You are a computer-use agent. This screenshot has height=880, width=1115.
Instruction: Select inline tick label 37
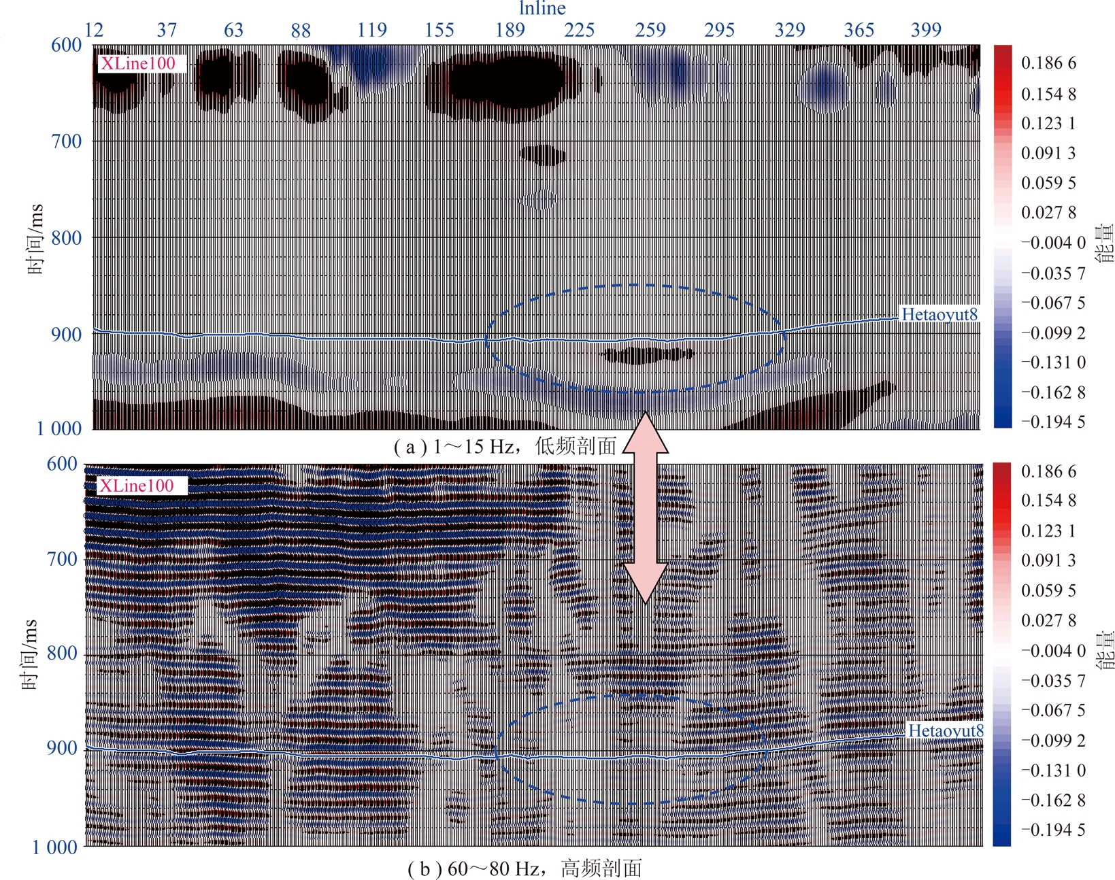tap(167, 30)
